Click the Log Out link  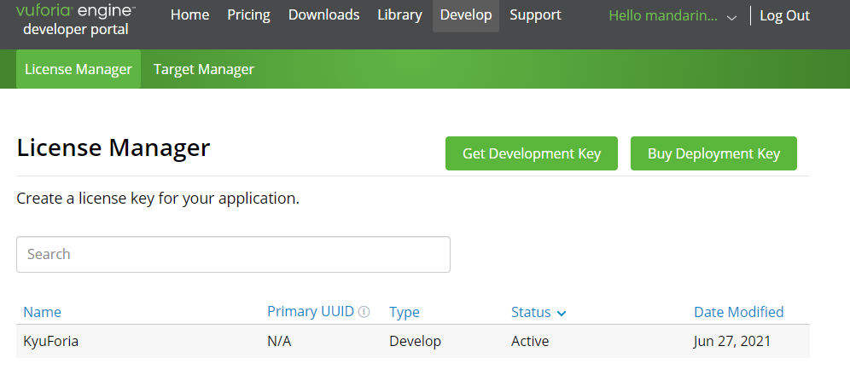click(784, 15)
